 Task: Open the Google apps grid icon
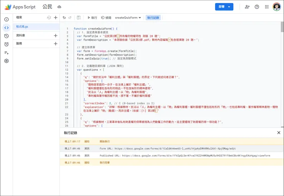coord(267,7)
